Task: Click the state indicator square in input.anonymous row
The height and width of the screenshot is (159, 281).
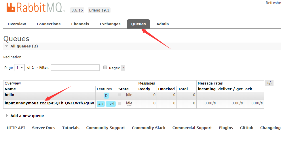Action: [120, 103]
